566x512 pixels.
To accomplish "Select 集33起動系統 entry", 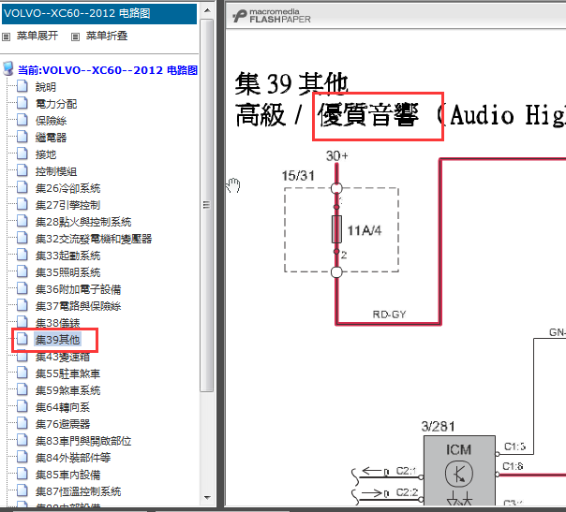I will tap(67, 256).
